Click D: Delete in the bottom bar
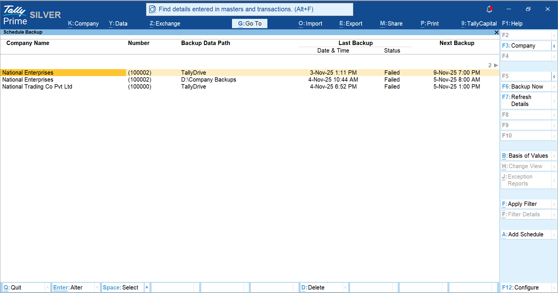The height and width of the screenshot is (293, 558). (x=313, y=287)
